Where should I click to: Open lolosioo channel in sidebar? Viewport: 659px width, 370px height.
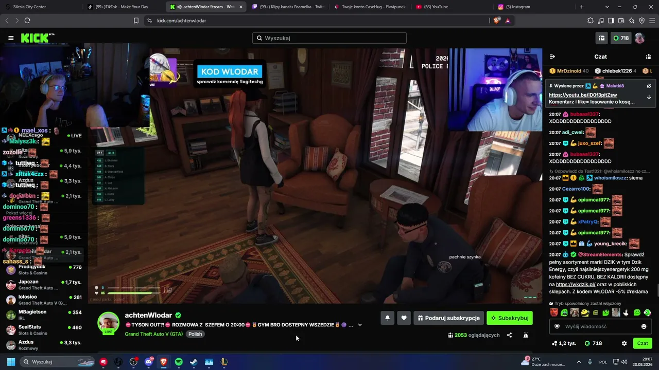pyautogui.click(x=44, y=300)
